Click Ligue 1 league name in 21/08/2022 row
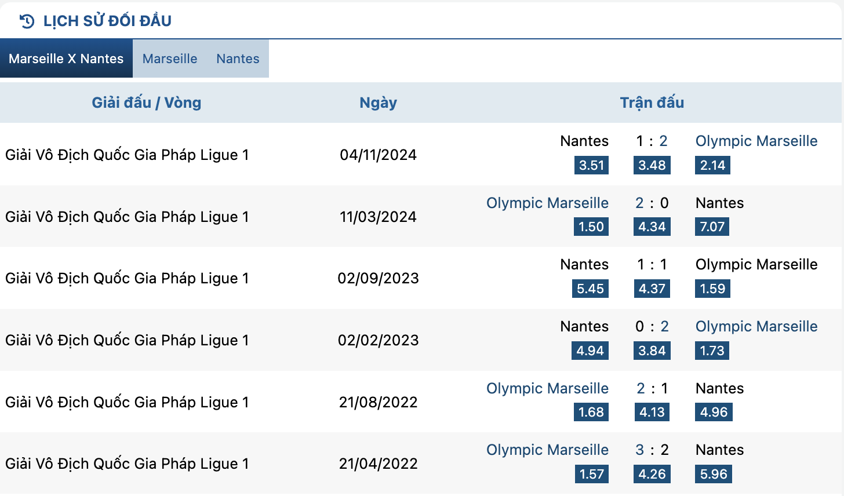Screen dimensions: 844x496 tap(127, 402)
